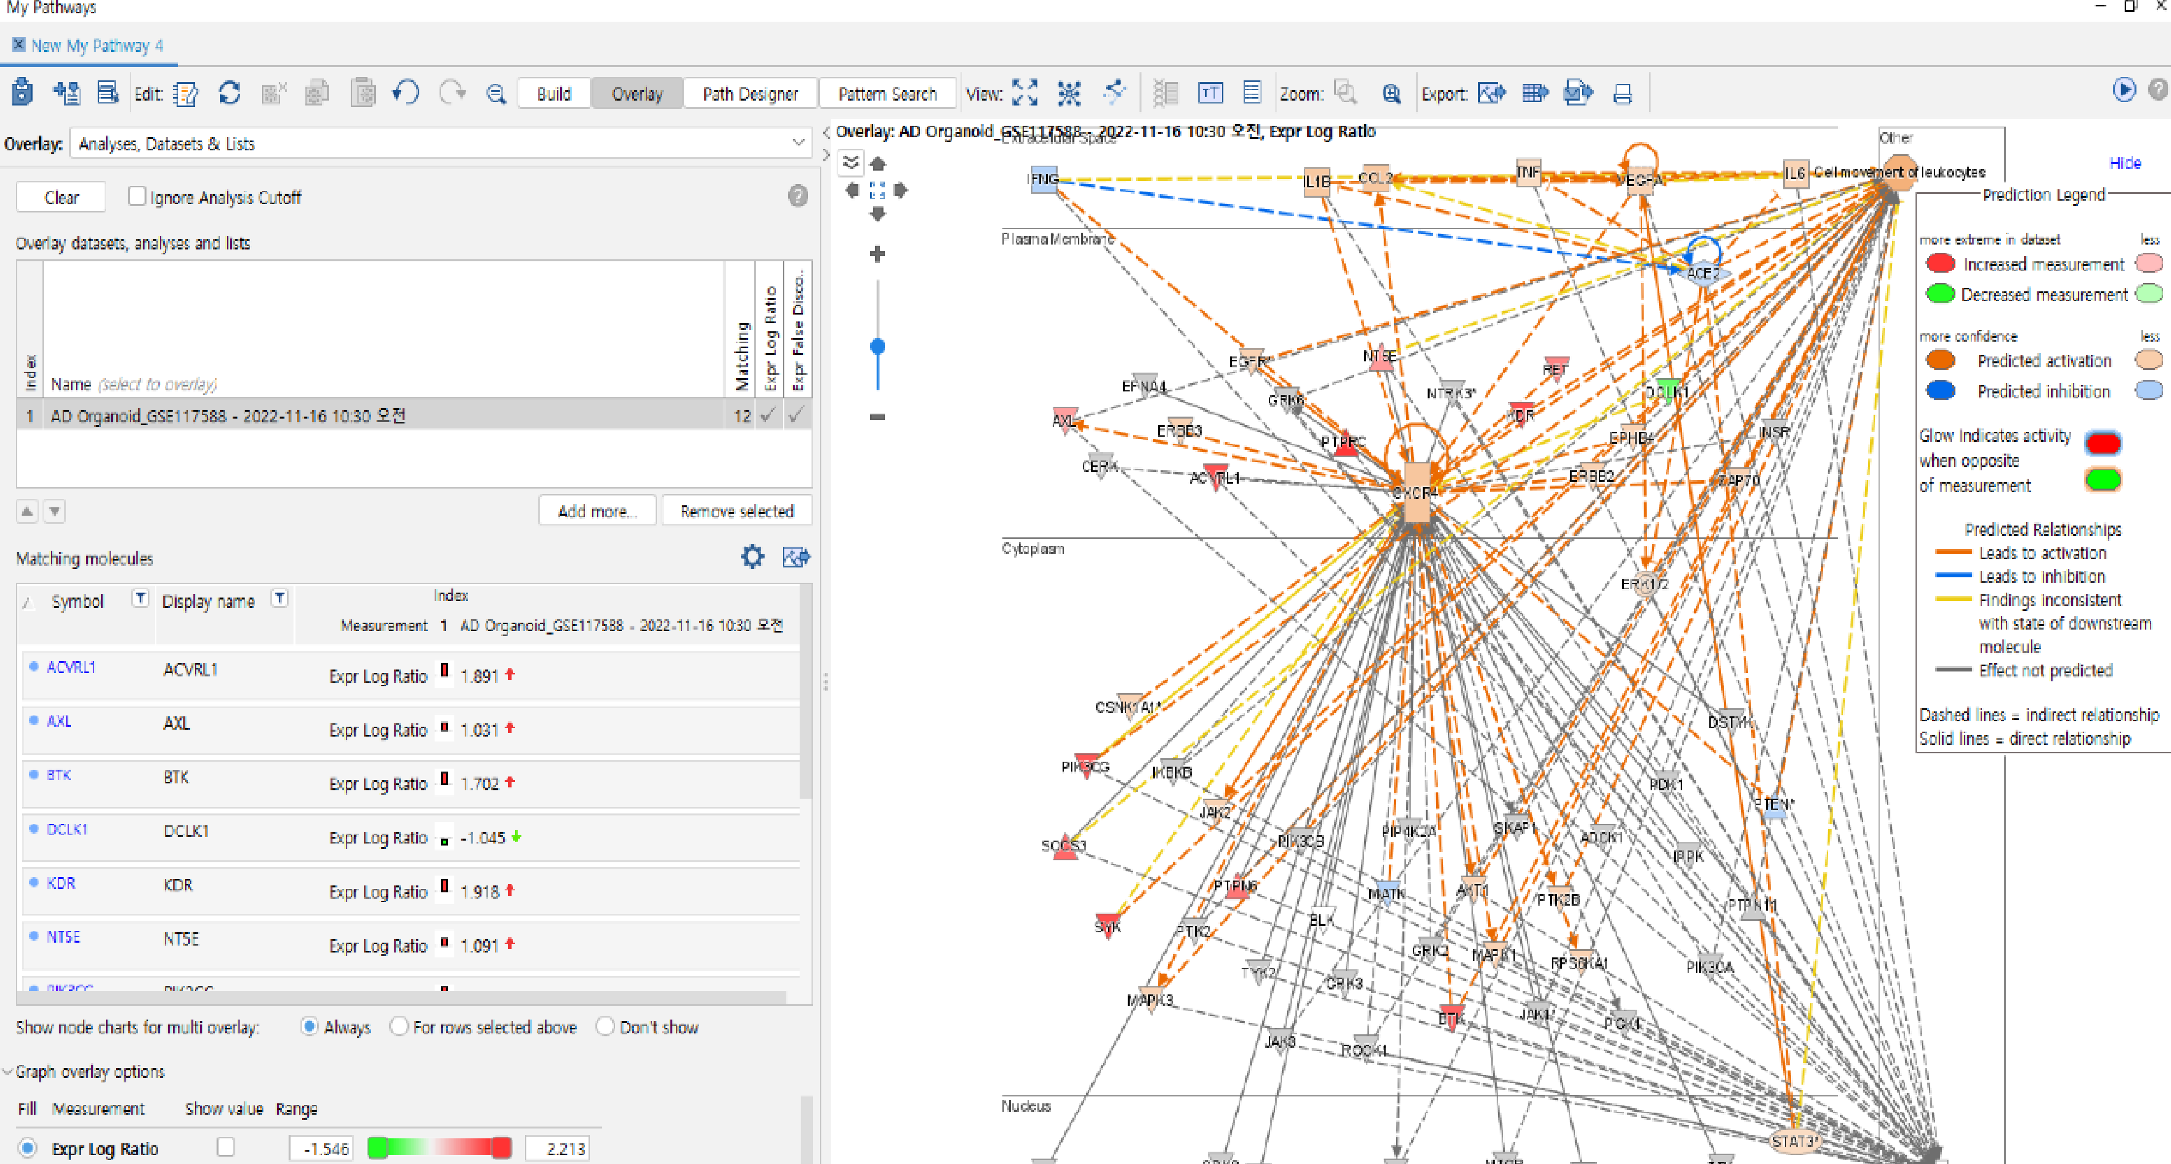Click the export image icon
Viewport: 2171px width, 1164px height.
click(x=1492, y=93)
